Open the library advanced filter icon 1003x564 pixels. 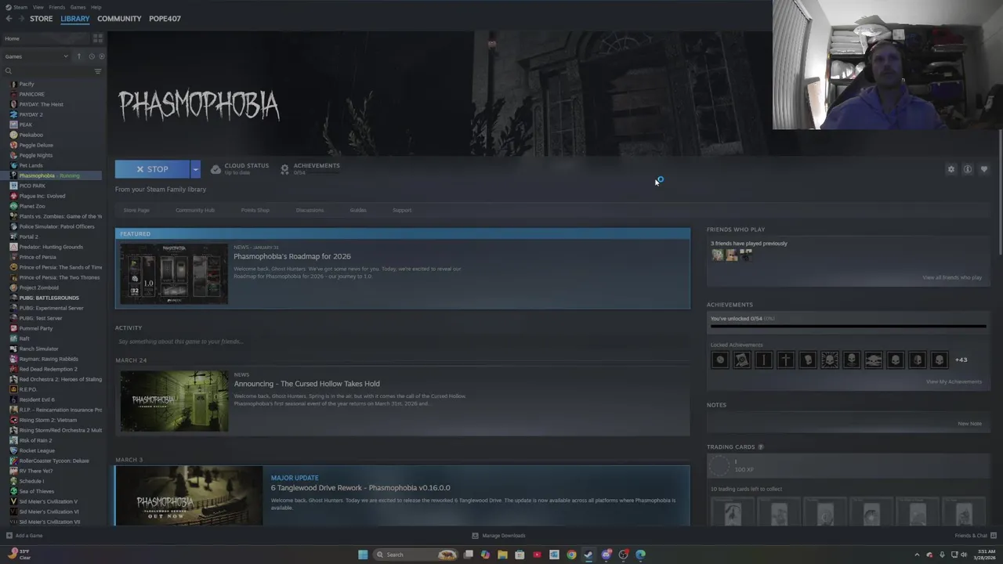[97, 71]
